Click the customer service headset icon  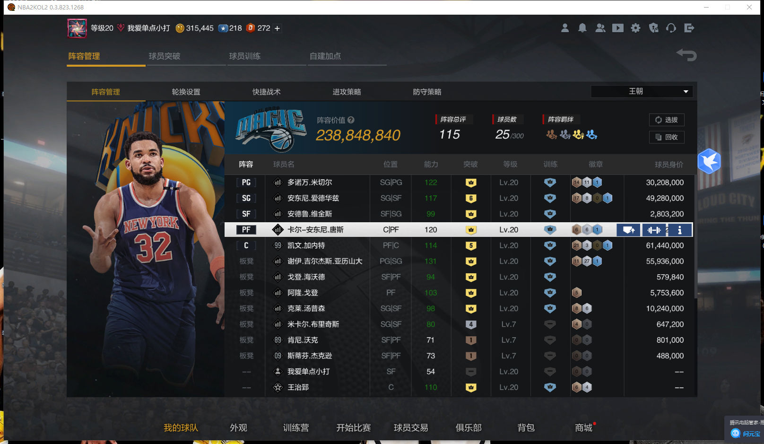(671, 28)
